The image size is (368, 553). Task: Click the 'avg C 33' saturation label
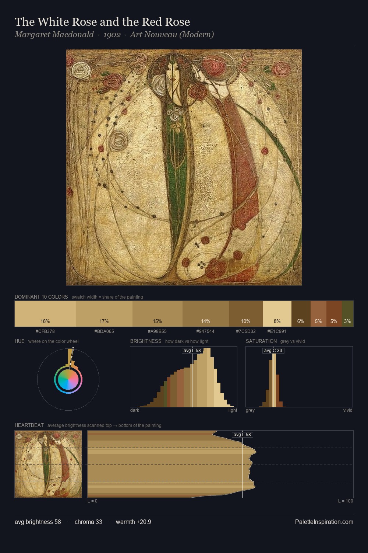point(273,351)
